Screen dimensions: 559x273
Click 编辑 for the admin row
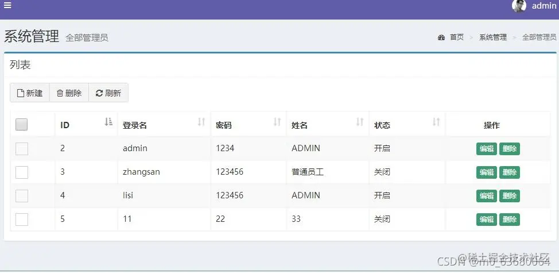click(x=486, y=149)
